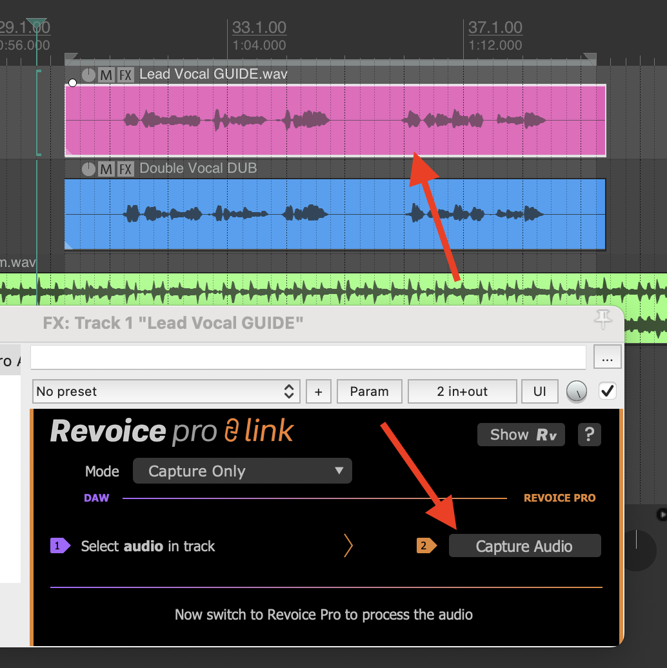Open the 2 in+out routing selector
Image resolution: width=667 pixels, height=668 pixels.
(462, 391)
